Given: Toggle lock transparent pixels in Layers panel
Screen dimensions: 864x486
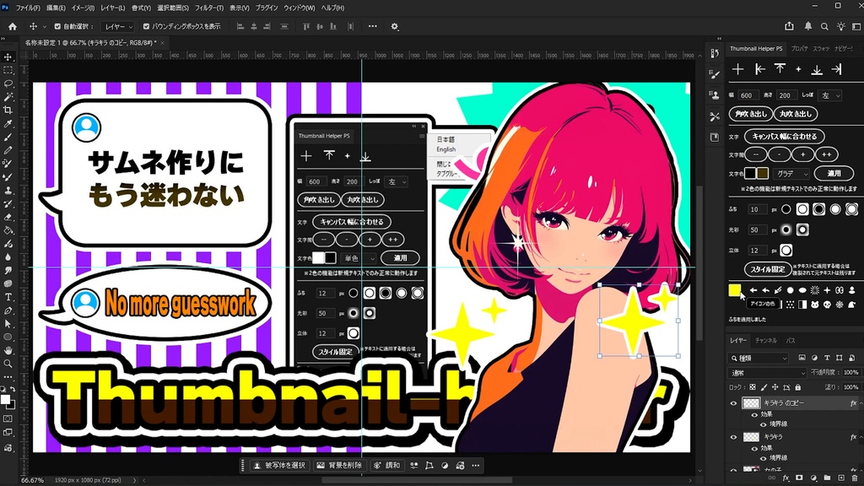Looking at the screenshot, I should tap(753, 387).
